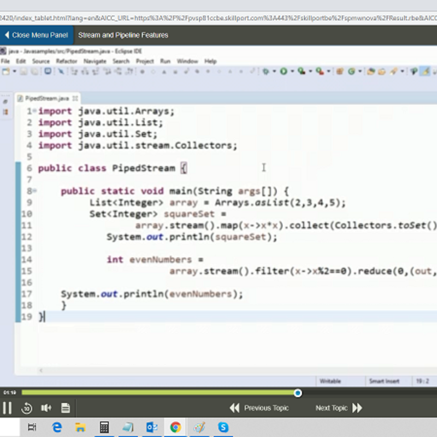This screenshot has width=437, height=437.
Task: Open Eclipse Search menu
Action: (x=121, y=61)
